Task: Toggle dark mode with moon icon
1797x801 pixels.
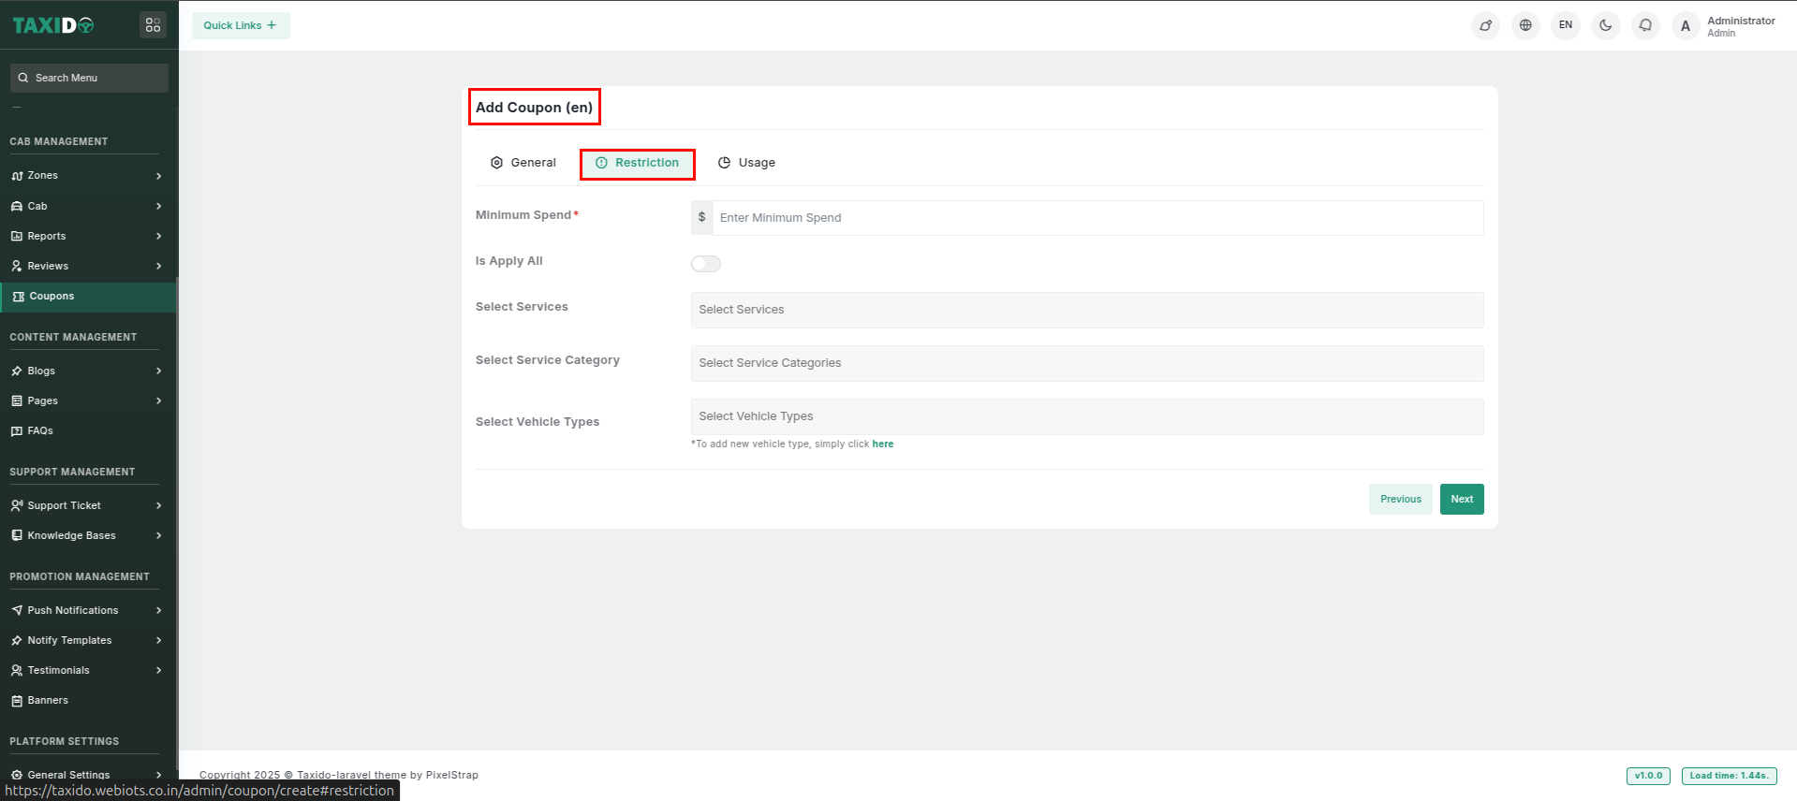Action: (x=1605, y=25)
